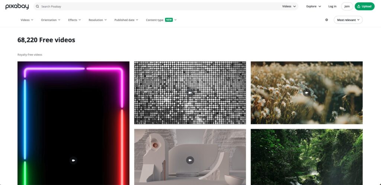381x185 pixels.
Task: Open the daisy field video thumbnail
Action: tap(307, 93)
